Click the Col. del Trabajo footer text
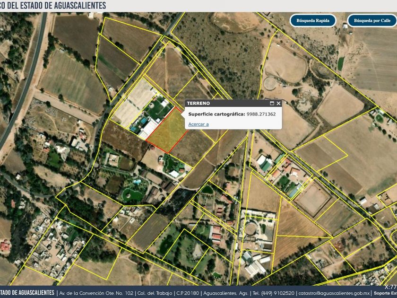Image resolution: width=397 pixels, height=298 pixels. [155, 293]
